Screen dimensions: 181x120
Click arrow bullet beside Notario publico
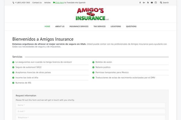(94, 67)
